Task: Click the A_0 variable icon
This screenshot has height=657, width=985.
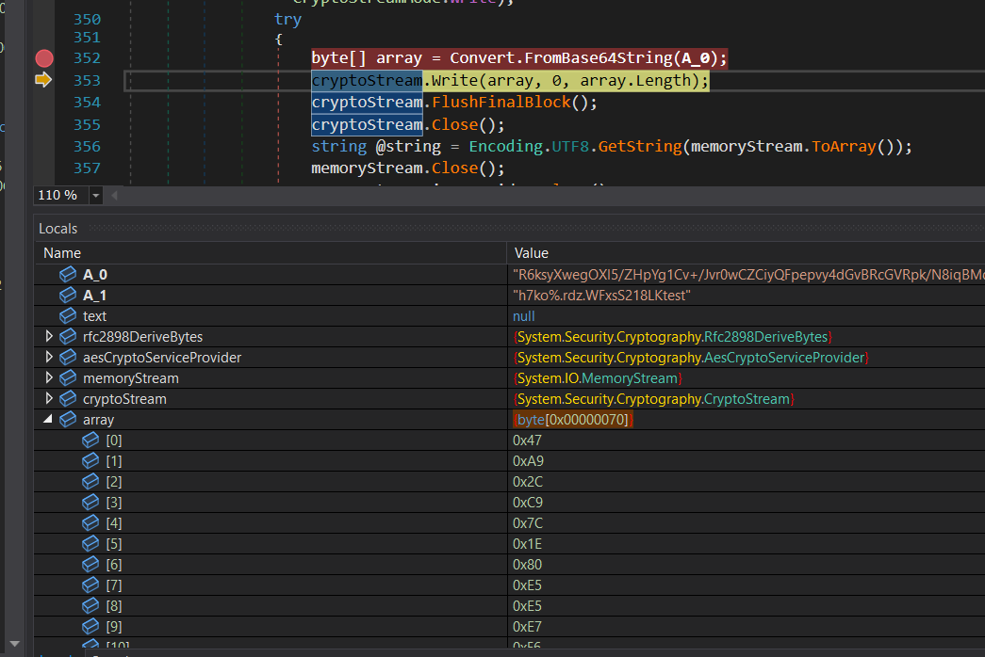Action: [68, 275]
